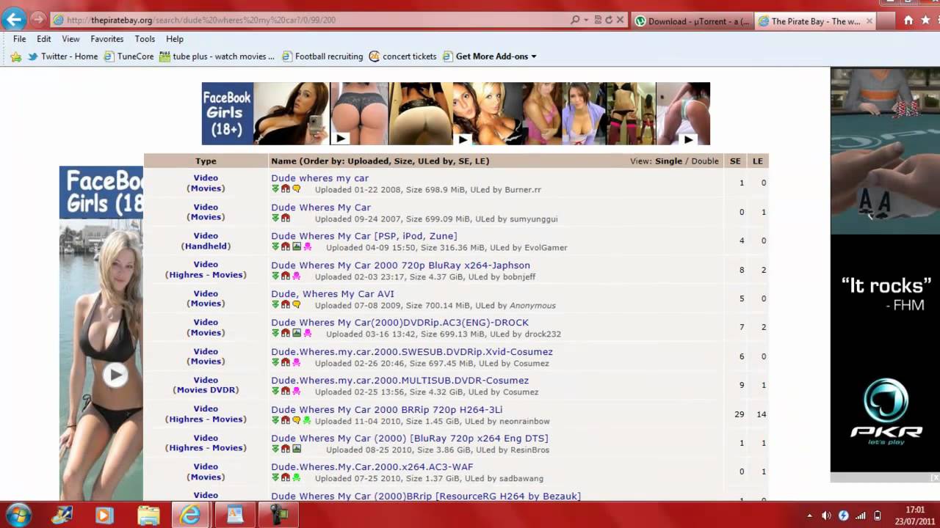Click cover image icon in BluRay 720p x264 Eng DTS row

(x=297, y=449)
